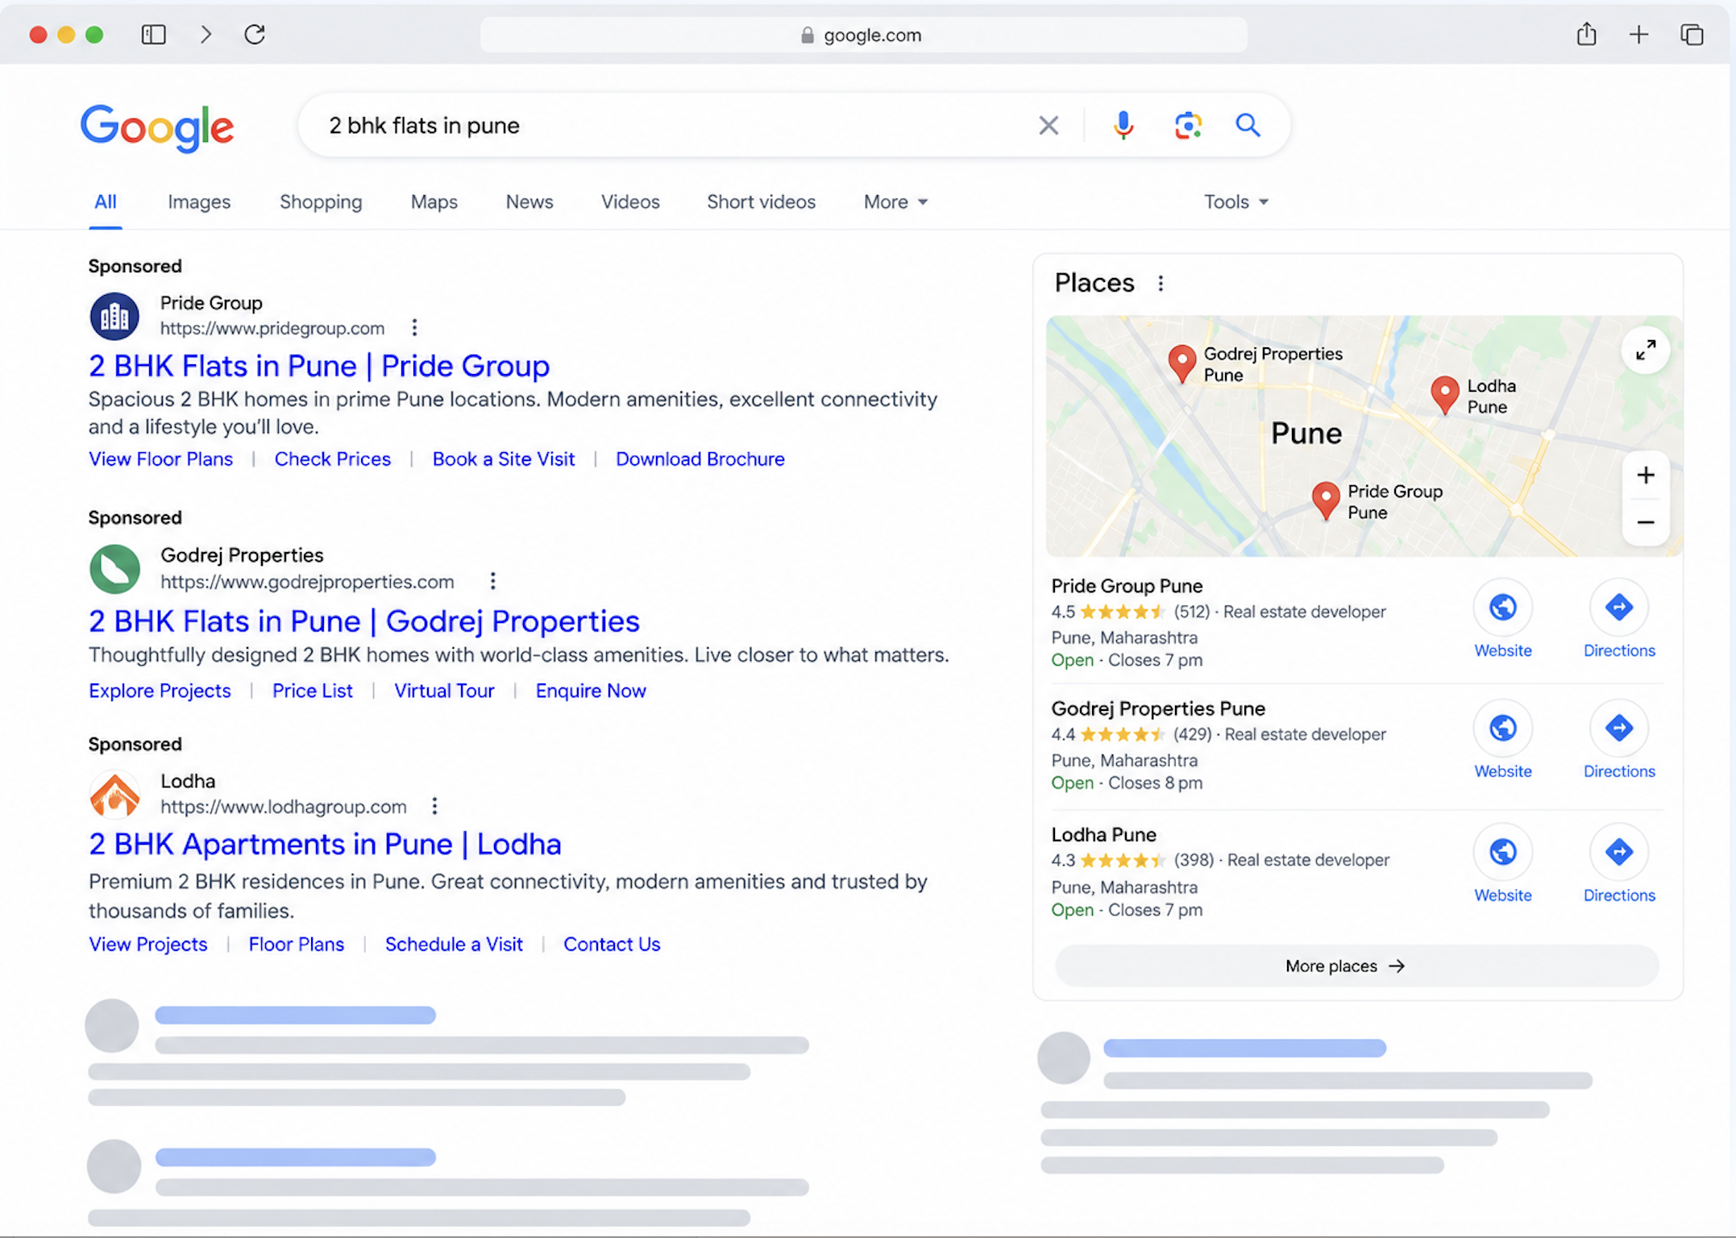Image resolution: width=1736 pixels, height=1238 pixels.
Task: Toggle the Safari sidebar icon
Action: 153,35
